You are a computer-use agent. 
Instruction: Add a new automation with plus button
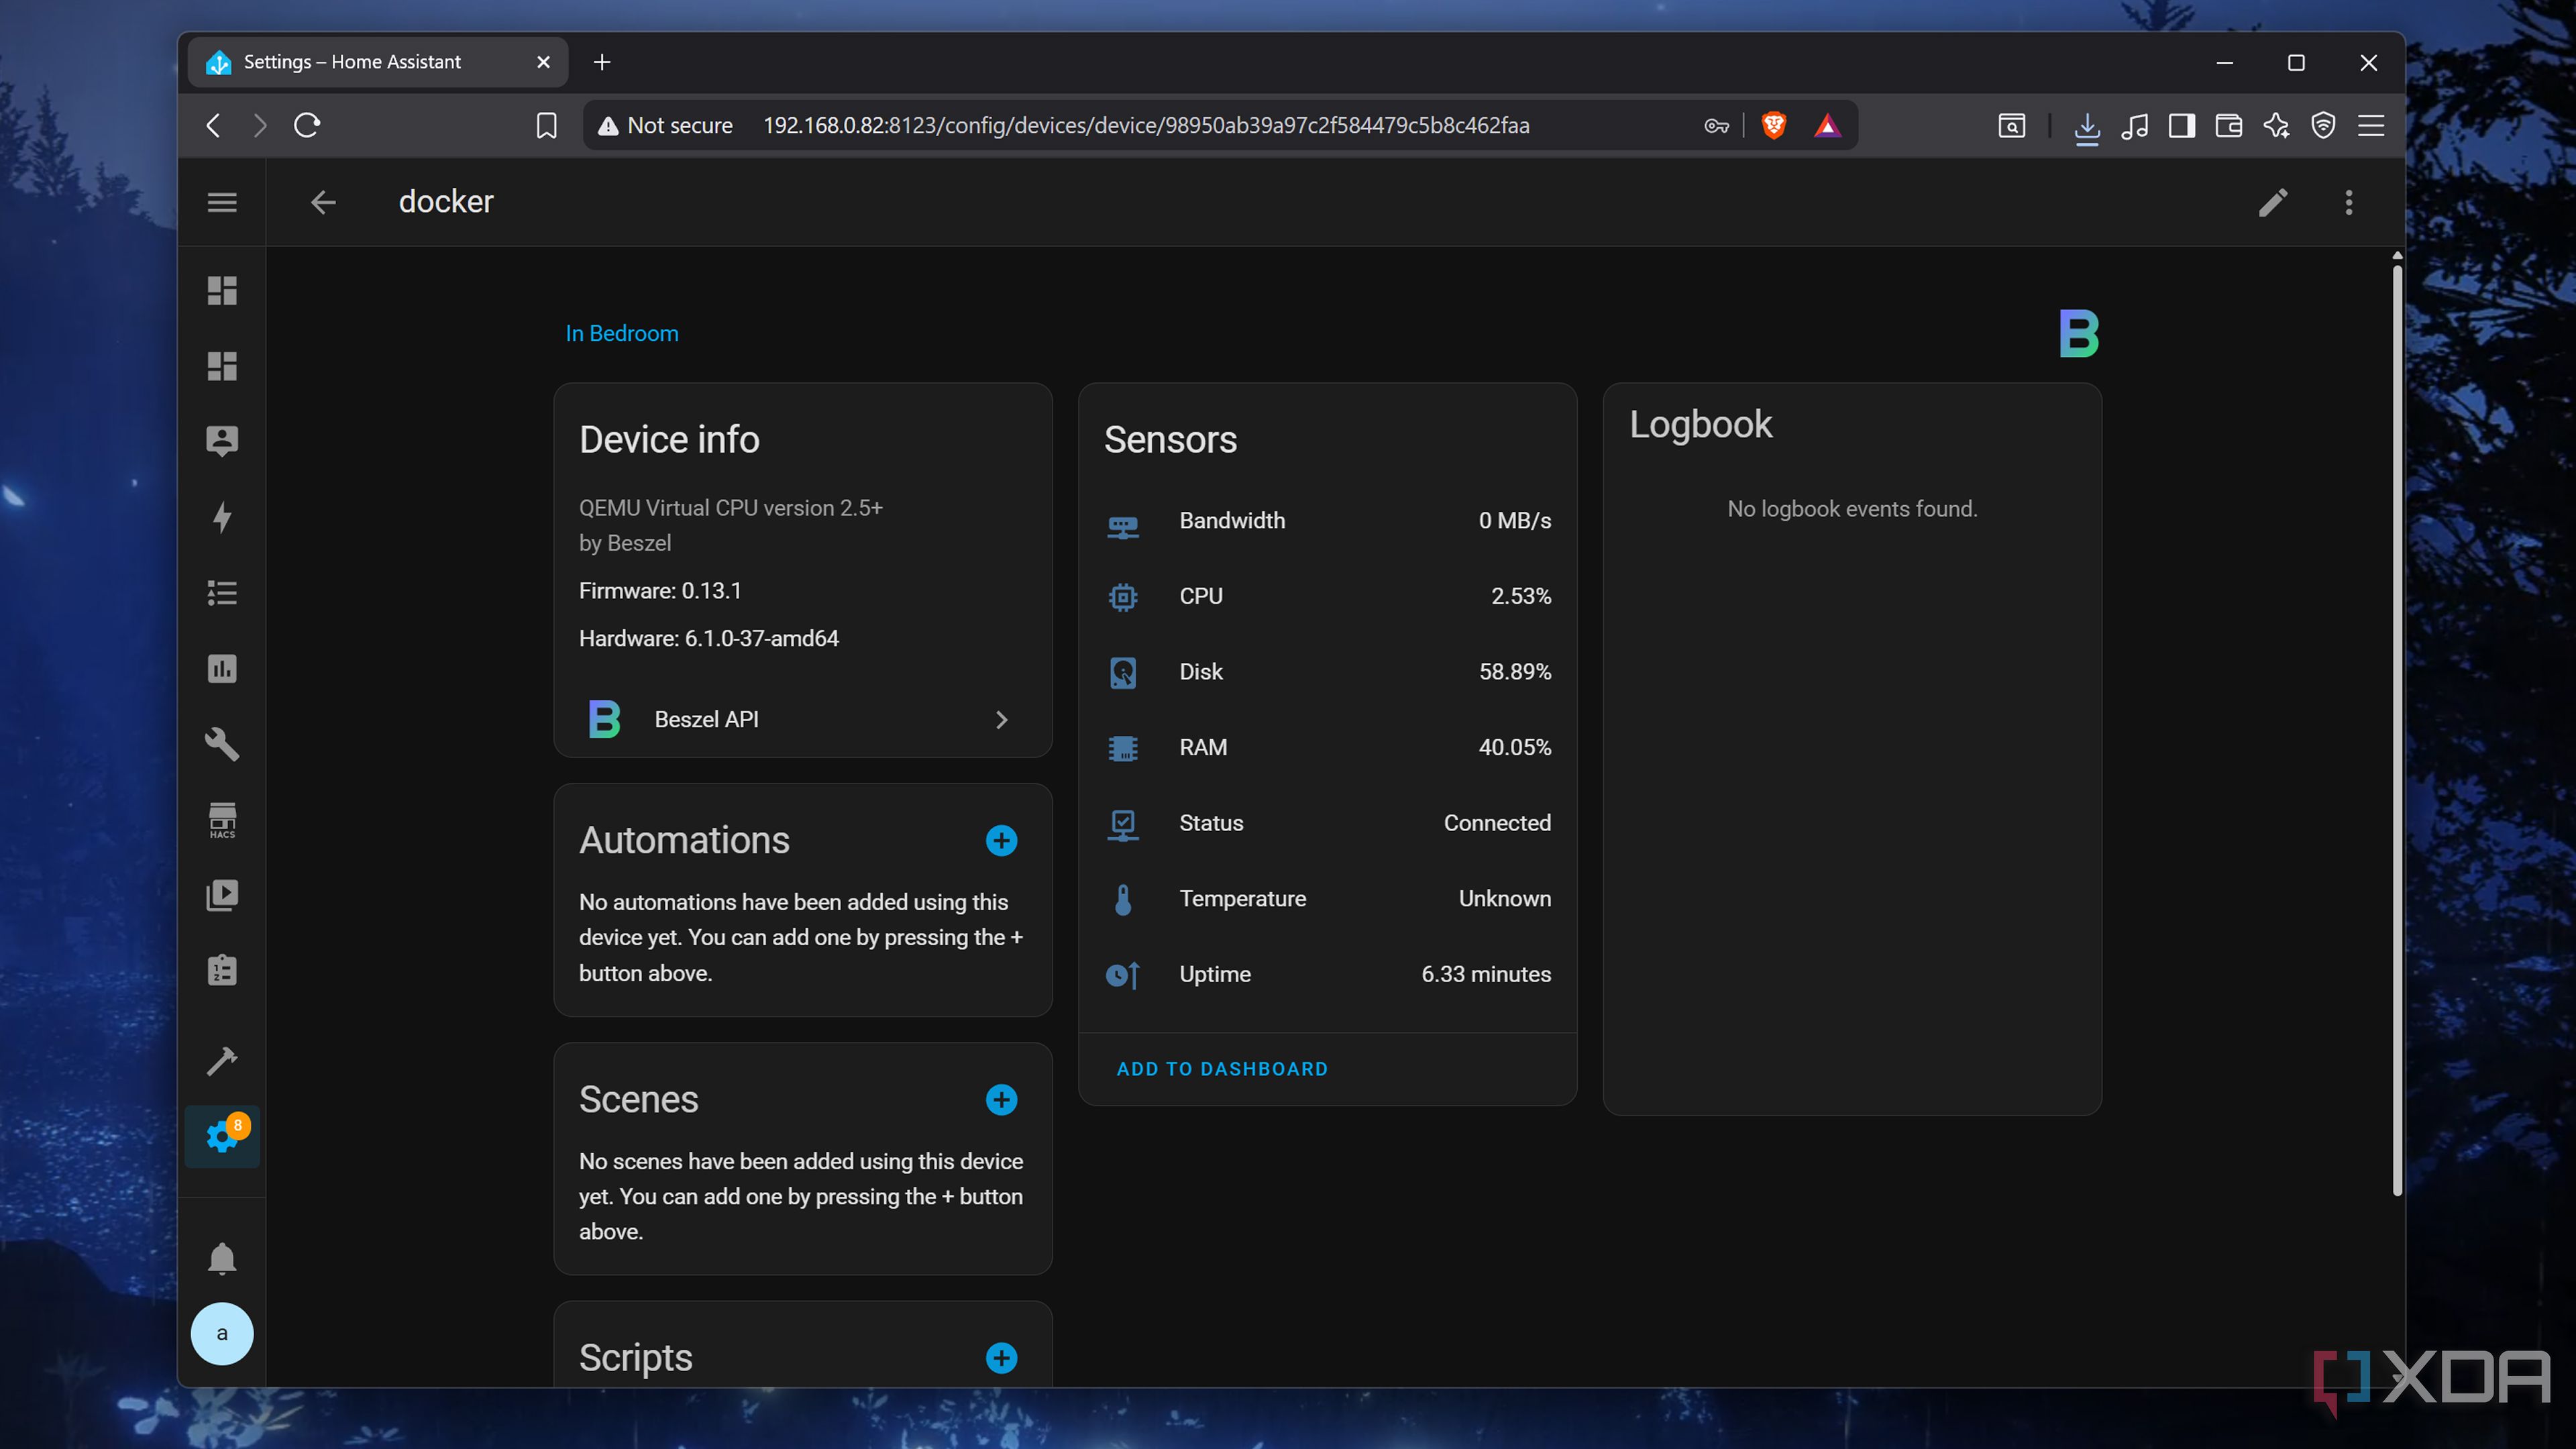(x=1001, y=840)
